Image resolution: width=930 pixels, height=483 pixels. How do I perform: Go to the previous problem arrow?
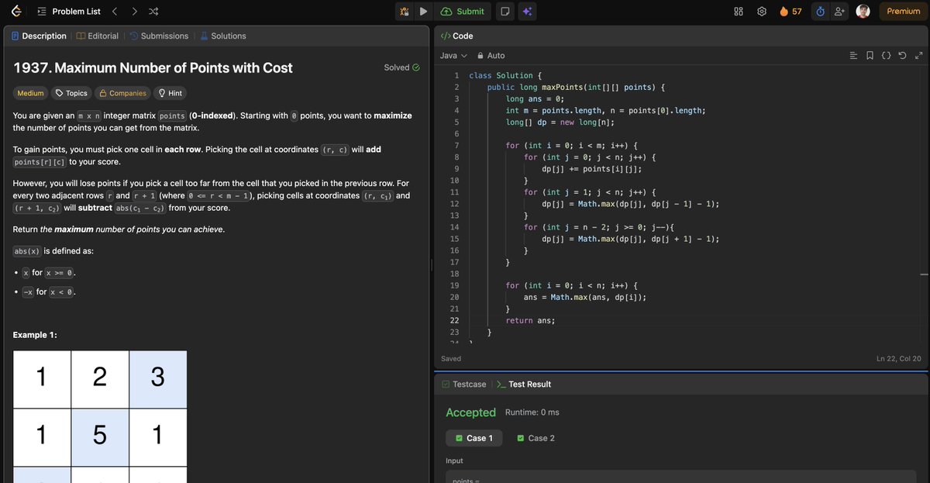(115, 12)
